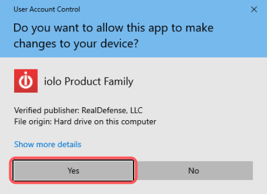Click the red iolo power logo icon
This screenshot has width=267, height=194.
pos(26,81)
